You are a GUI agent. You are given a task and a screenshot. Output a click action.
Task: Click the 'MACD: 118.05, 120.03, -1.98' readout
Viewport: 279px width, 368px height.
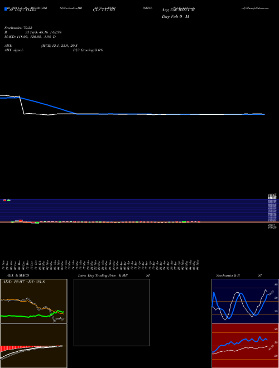coord(28,37)
